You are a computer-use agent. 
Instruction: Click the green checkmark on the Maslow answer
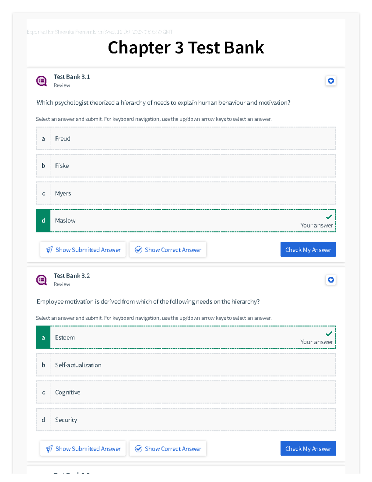pos(329,217)
